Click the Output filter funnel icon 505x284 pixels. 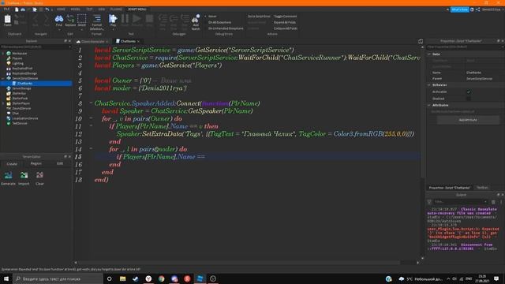pyautogui.click(x=429, y=202)
